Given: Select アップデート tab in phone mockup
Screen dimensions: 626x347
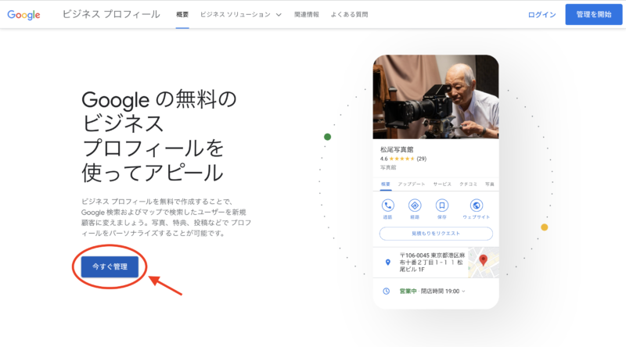Looking at the screenshot, I should pos(412,184).
